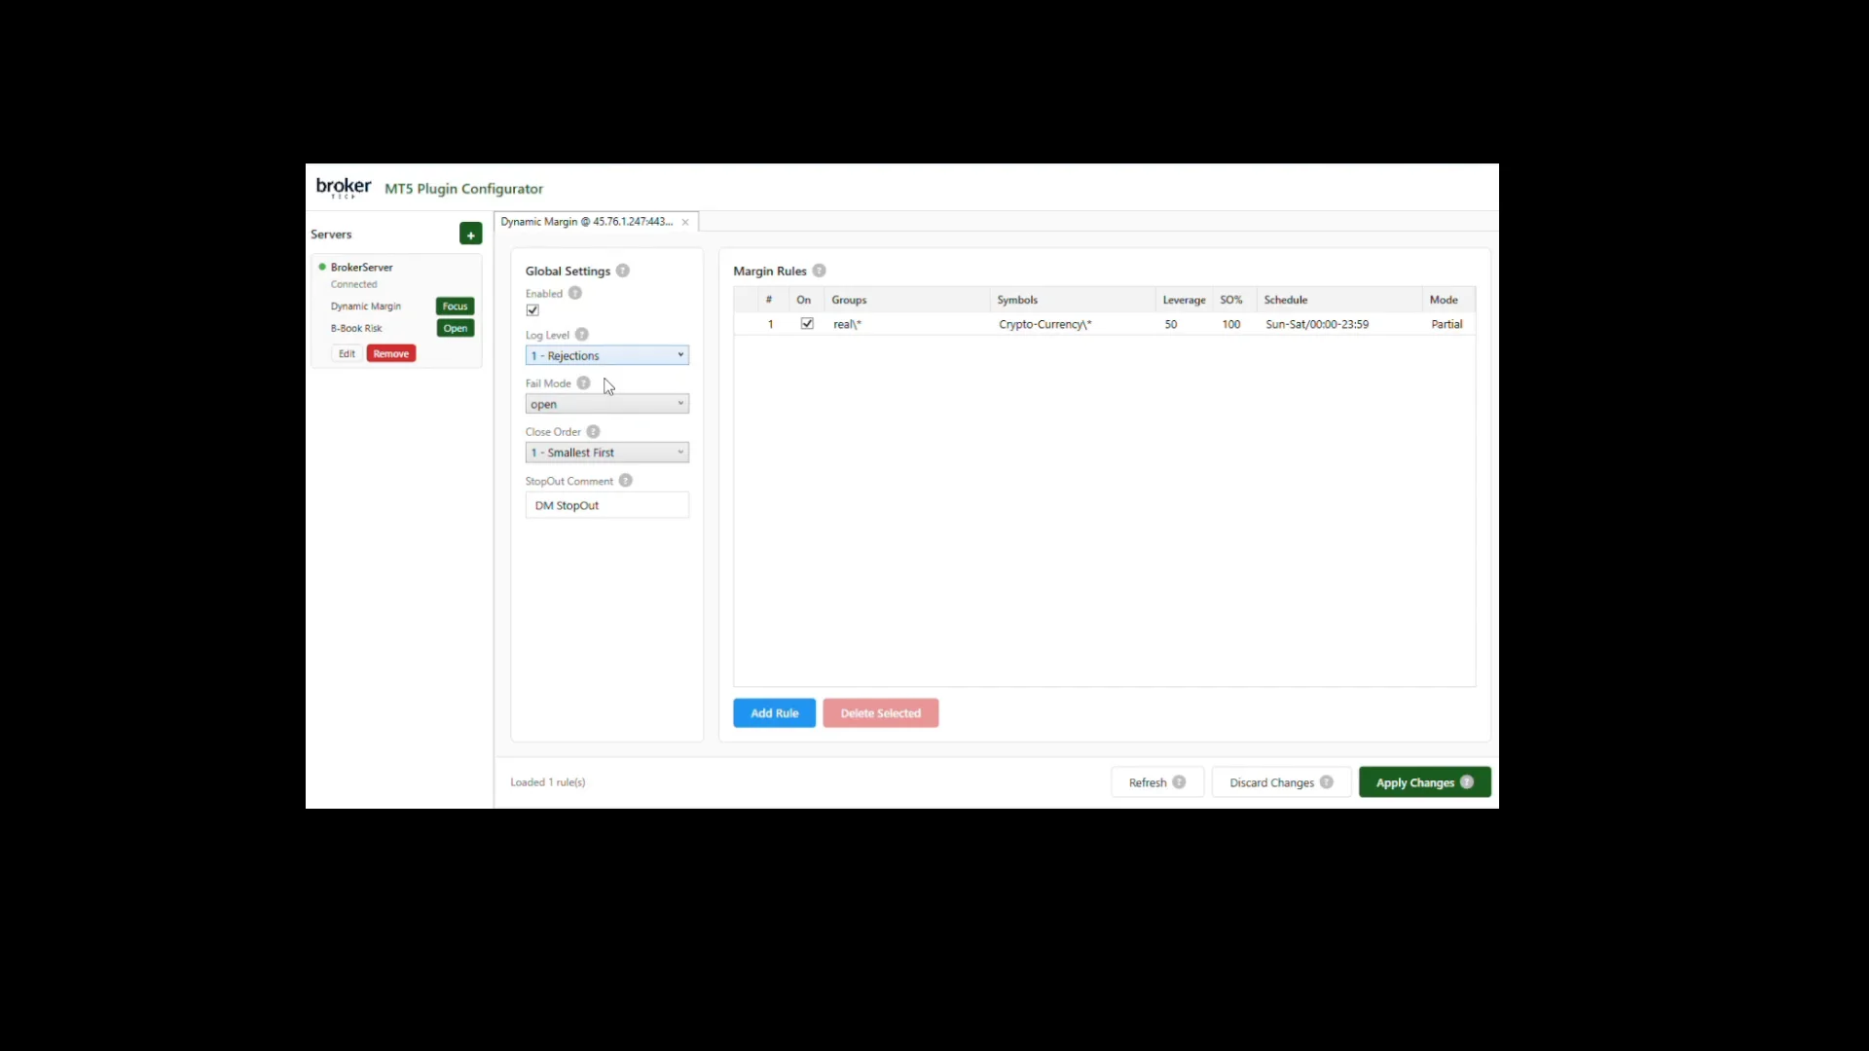Open the Log Level dropdown
Viewport: 1869px width, 1051px height.
606,356
